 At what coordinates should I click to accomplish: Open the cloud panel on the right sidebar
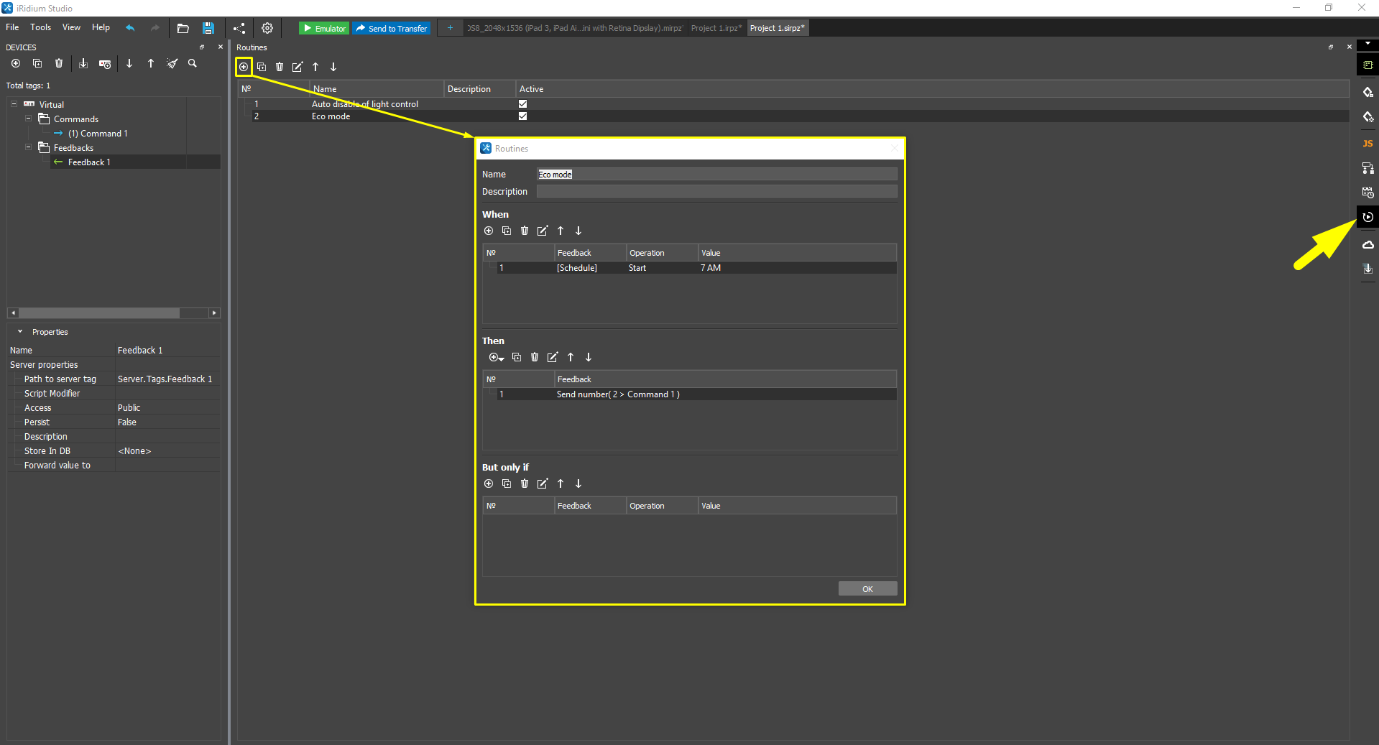1368,244
